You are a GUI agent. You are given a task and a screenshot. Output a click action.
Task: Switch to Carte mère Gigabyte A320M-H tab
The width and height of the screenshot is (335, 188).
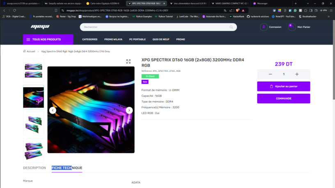105,3
